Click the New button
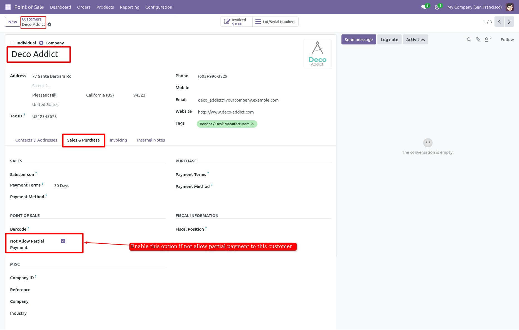The image size is (519, 330). 13,22
